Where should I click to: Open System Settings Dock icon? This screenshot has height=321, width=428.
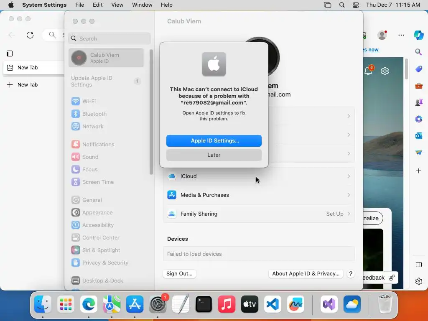point(158,304)
